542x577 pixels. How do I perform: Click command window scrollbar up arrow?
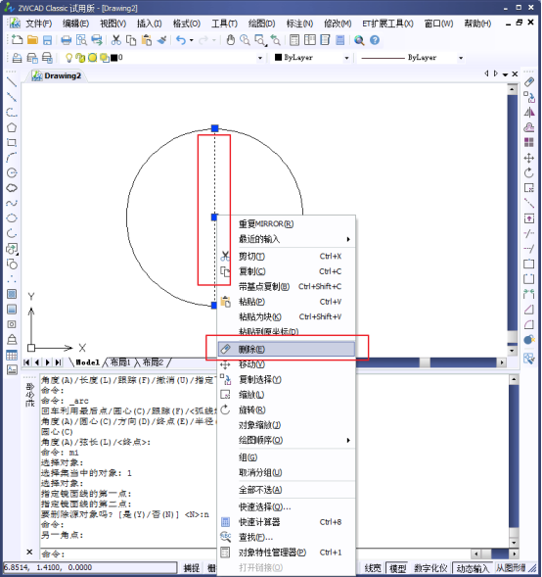514,379
